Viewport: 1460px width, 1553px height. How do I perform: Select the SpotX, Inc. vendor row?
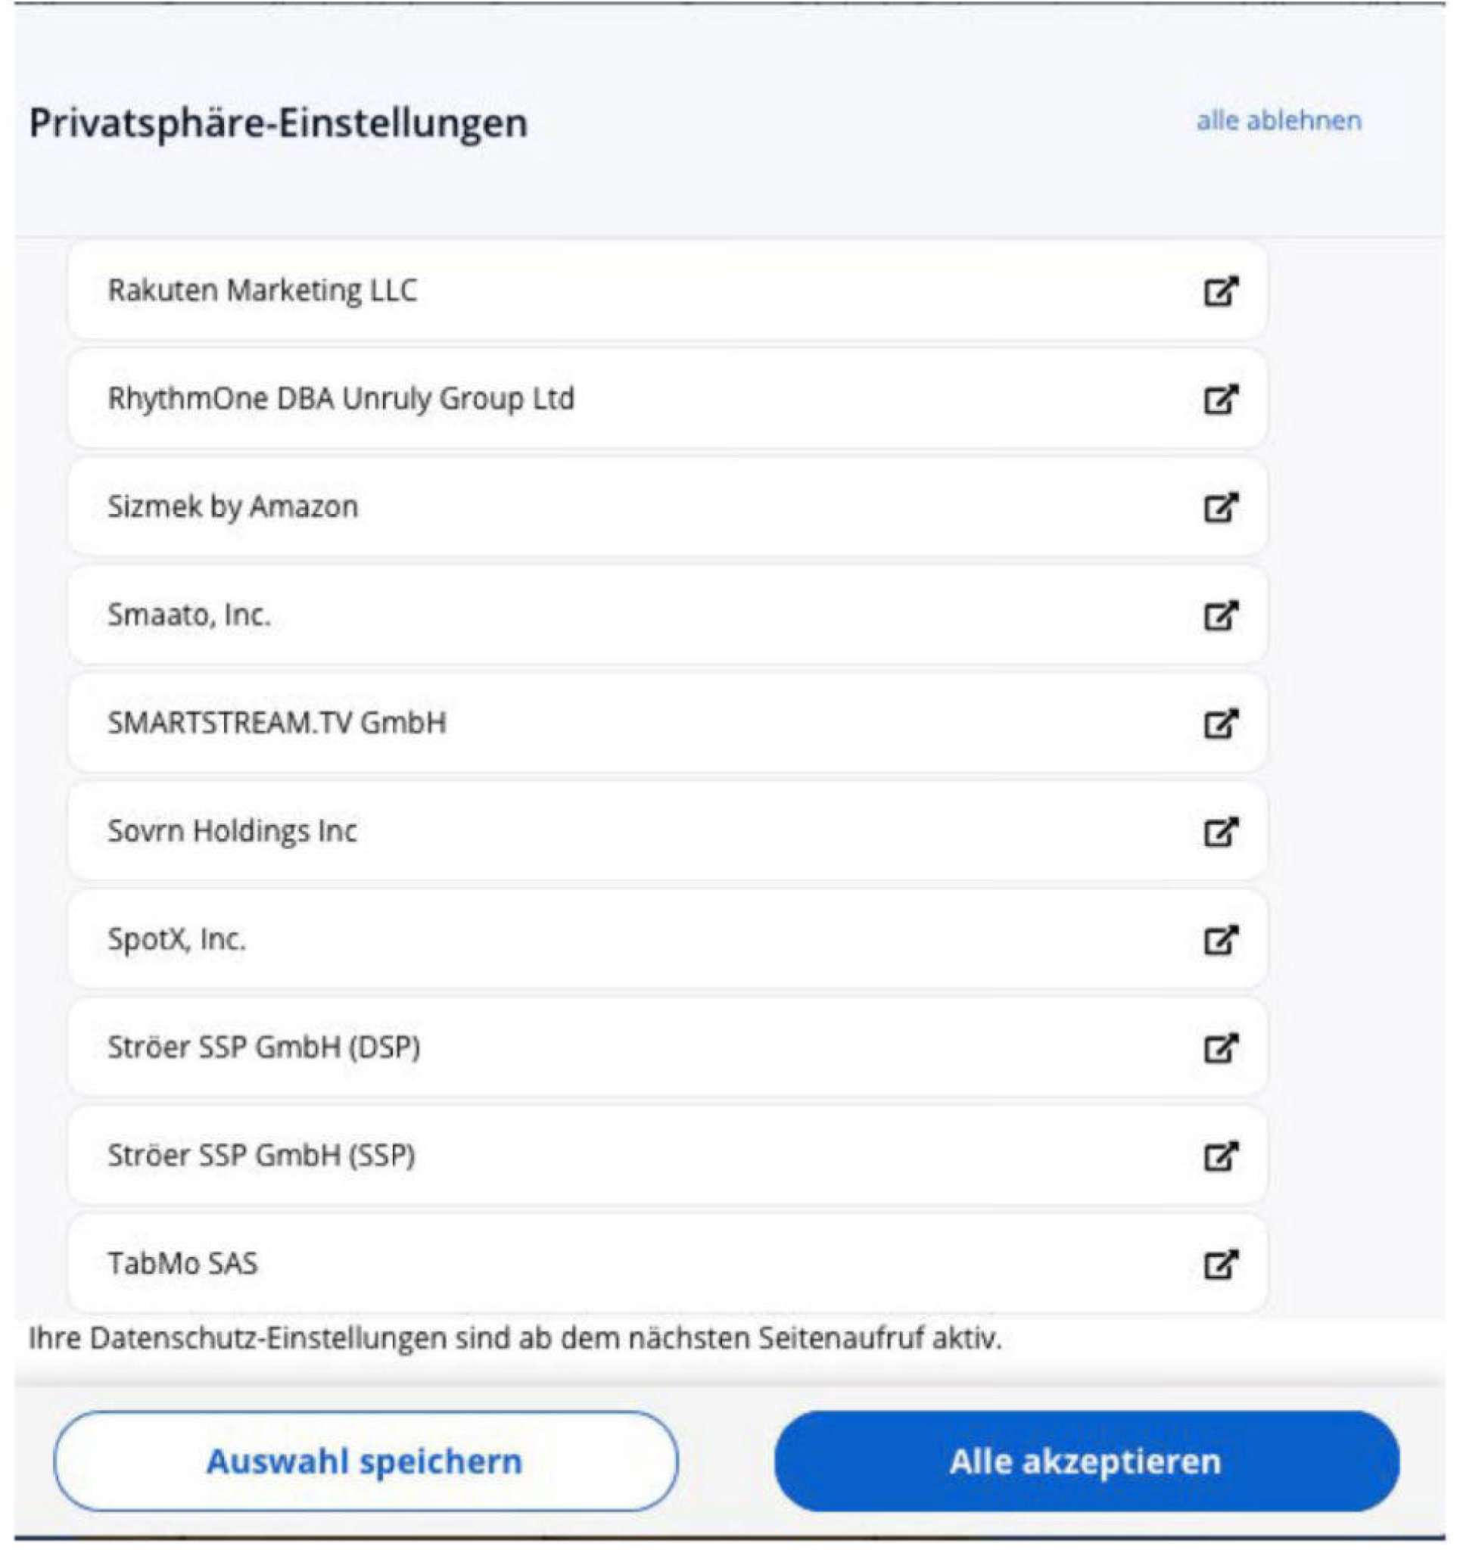point(176,940)
